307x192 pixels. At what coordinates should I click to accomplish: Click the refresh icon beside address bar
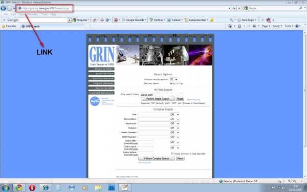pos(234,8)
